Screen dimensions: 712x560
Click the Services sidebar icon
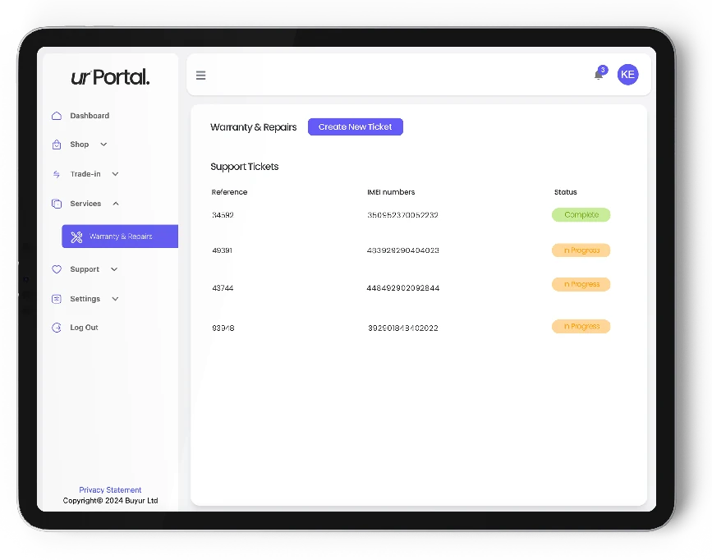click(x=57, y=204)
